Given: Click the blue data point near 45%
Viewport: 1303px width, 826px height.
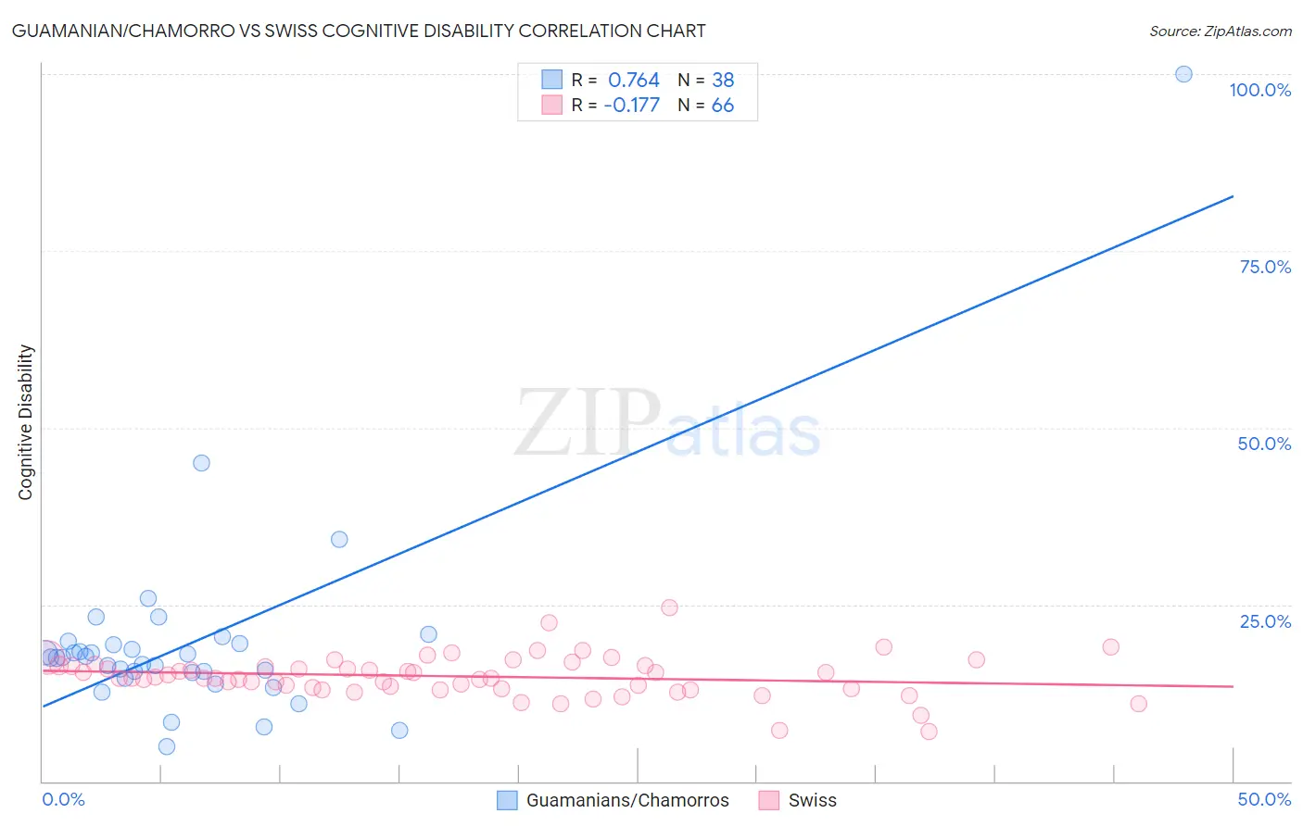Looking at the screenshot, I should [x=201, y=463].
